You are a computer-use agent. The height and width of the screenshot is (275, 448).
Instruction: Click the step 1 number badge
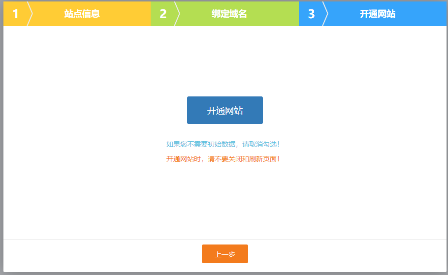15,14
